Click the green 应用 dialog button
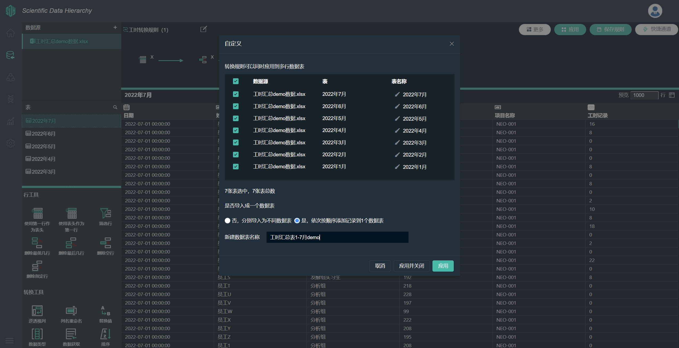The width and height of the screenshot is (679, 348). click(443, 266)
